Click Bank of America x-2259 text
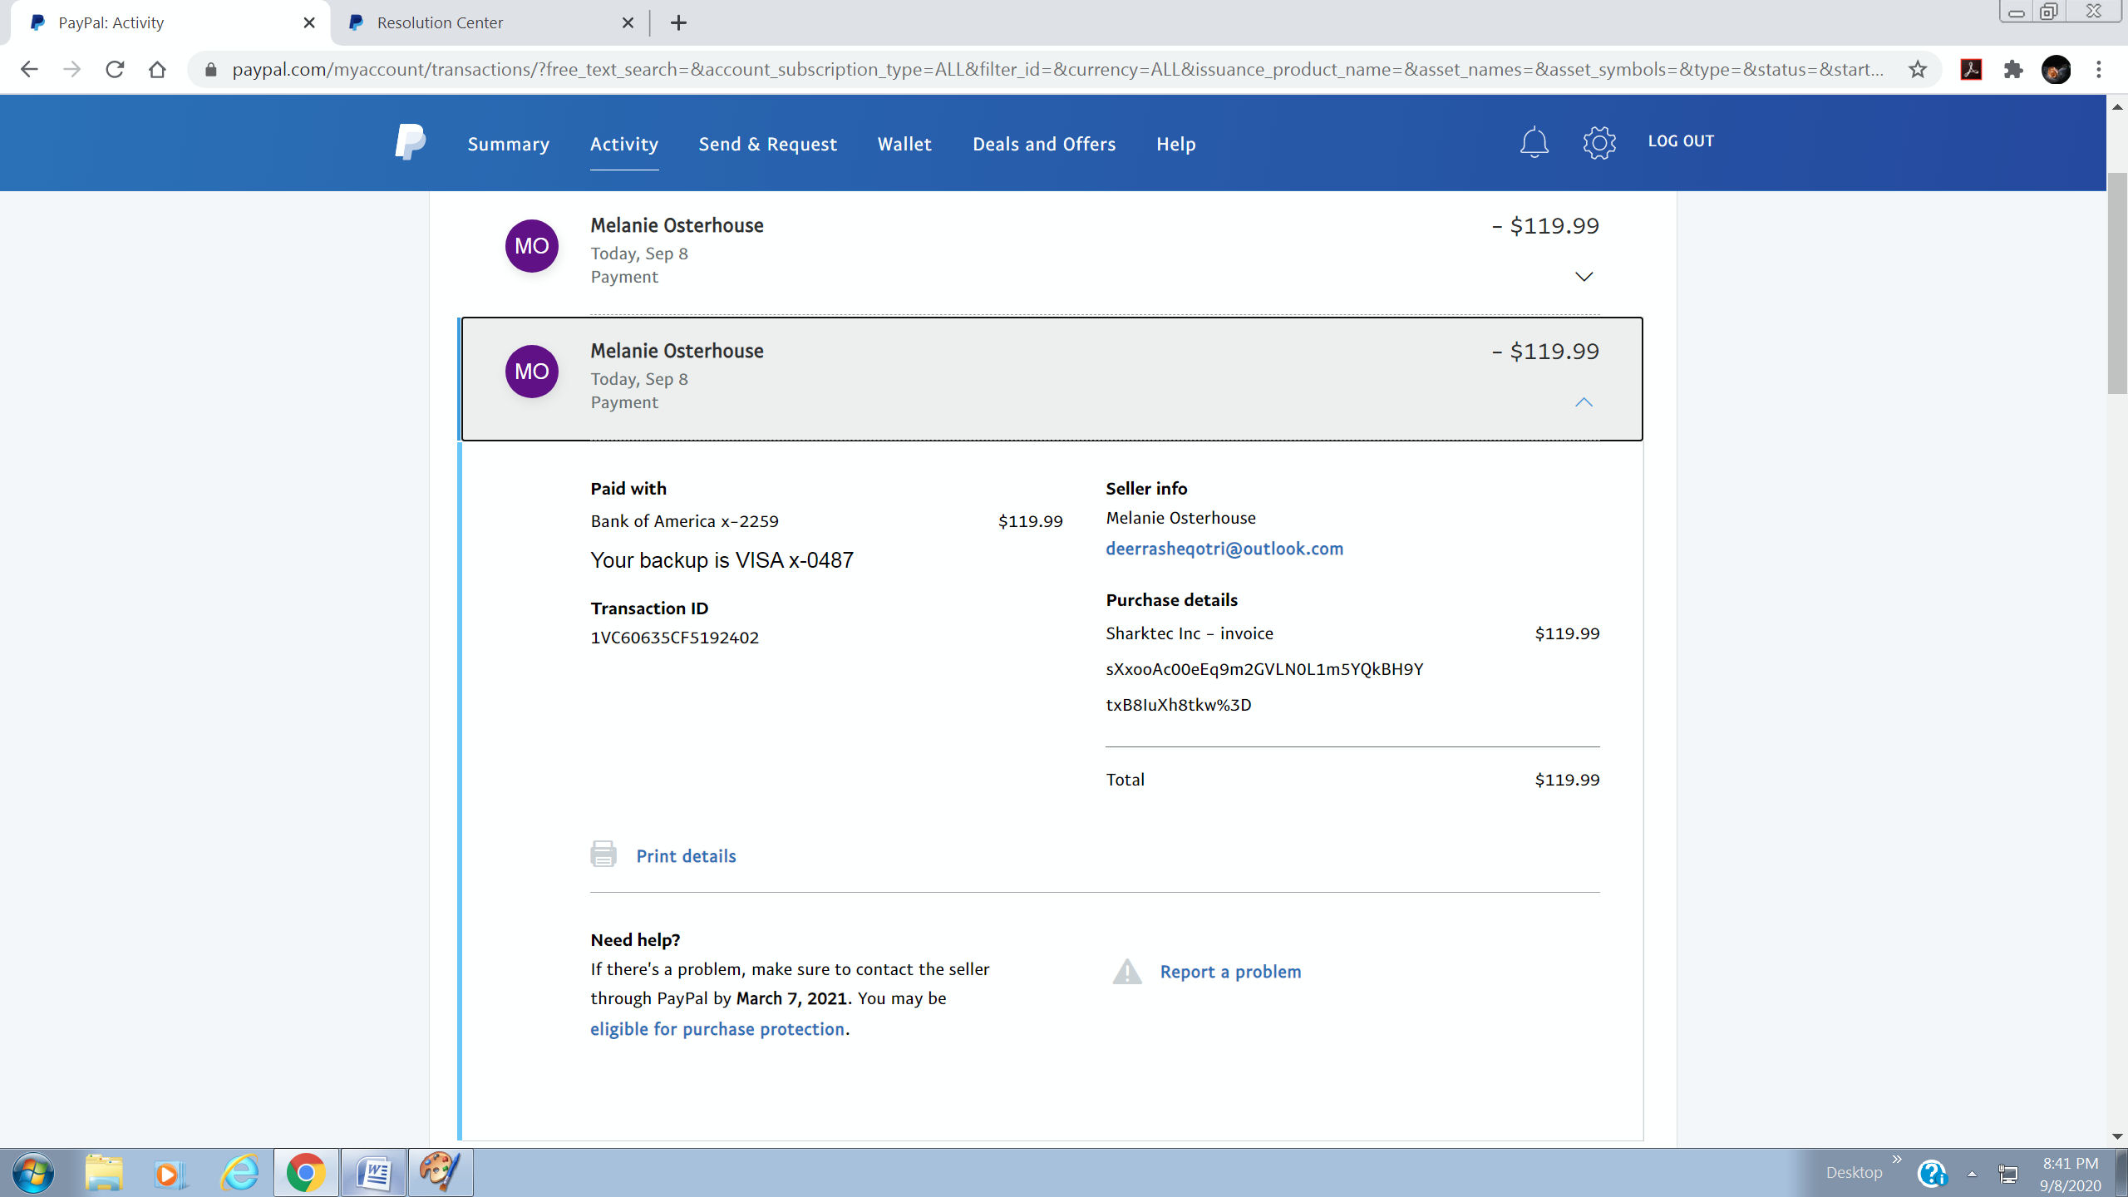Viewport: 2128px width, 1197px height. [x=684, y=521]
